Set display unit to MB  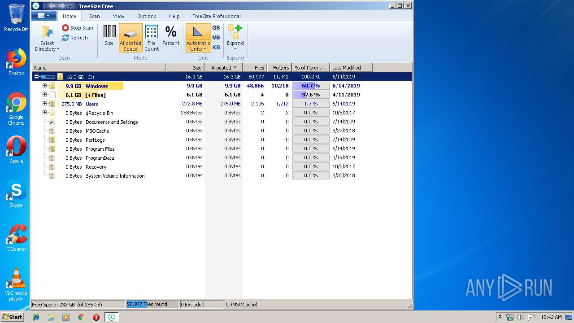216,38
